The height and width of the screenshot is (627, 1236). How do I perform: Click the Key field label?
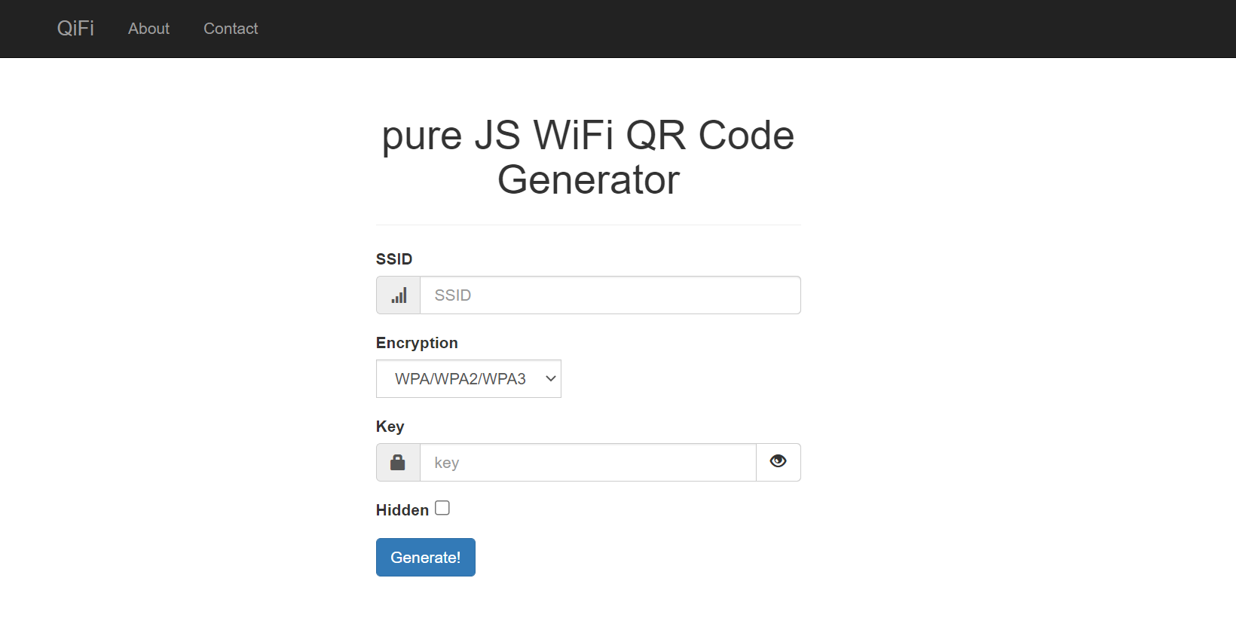click(390, 427)
